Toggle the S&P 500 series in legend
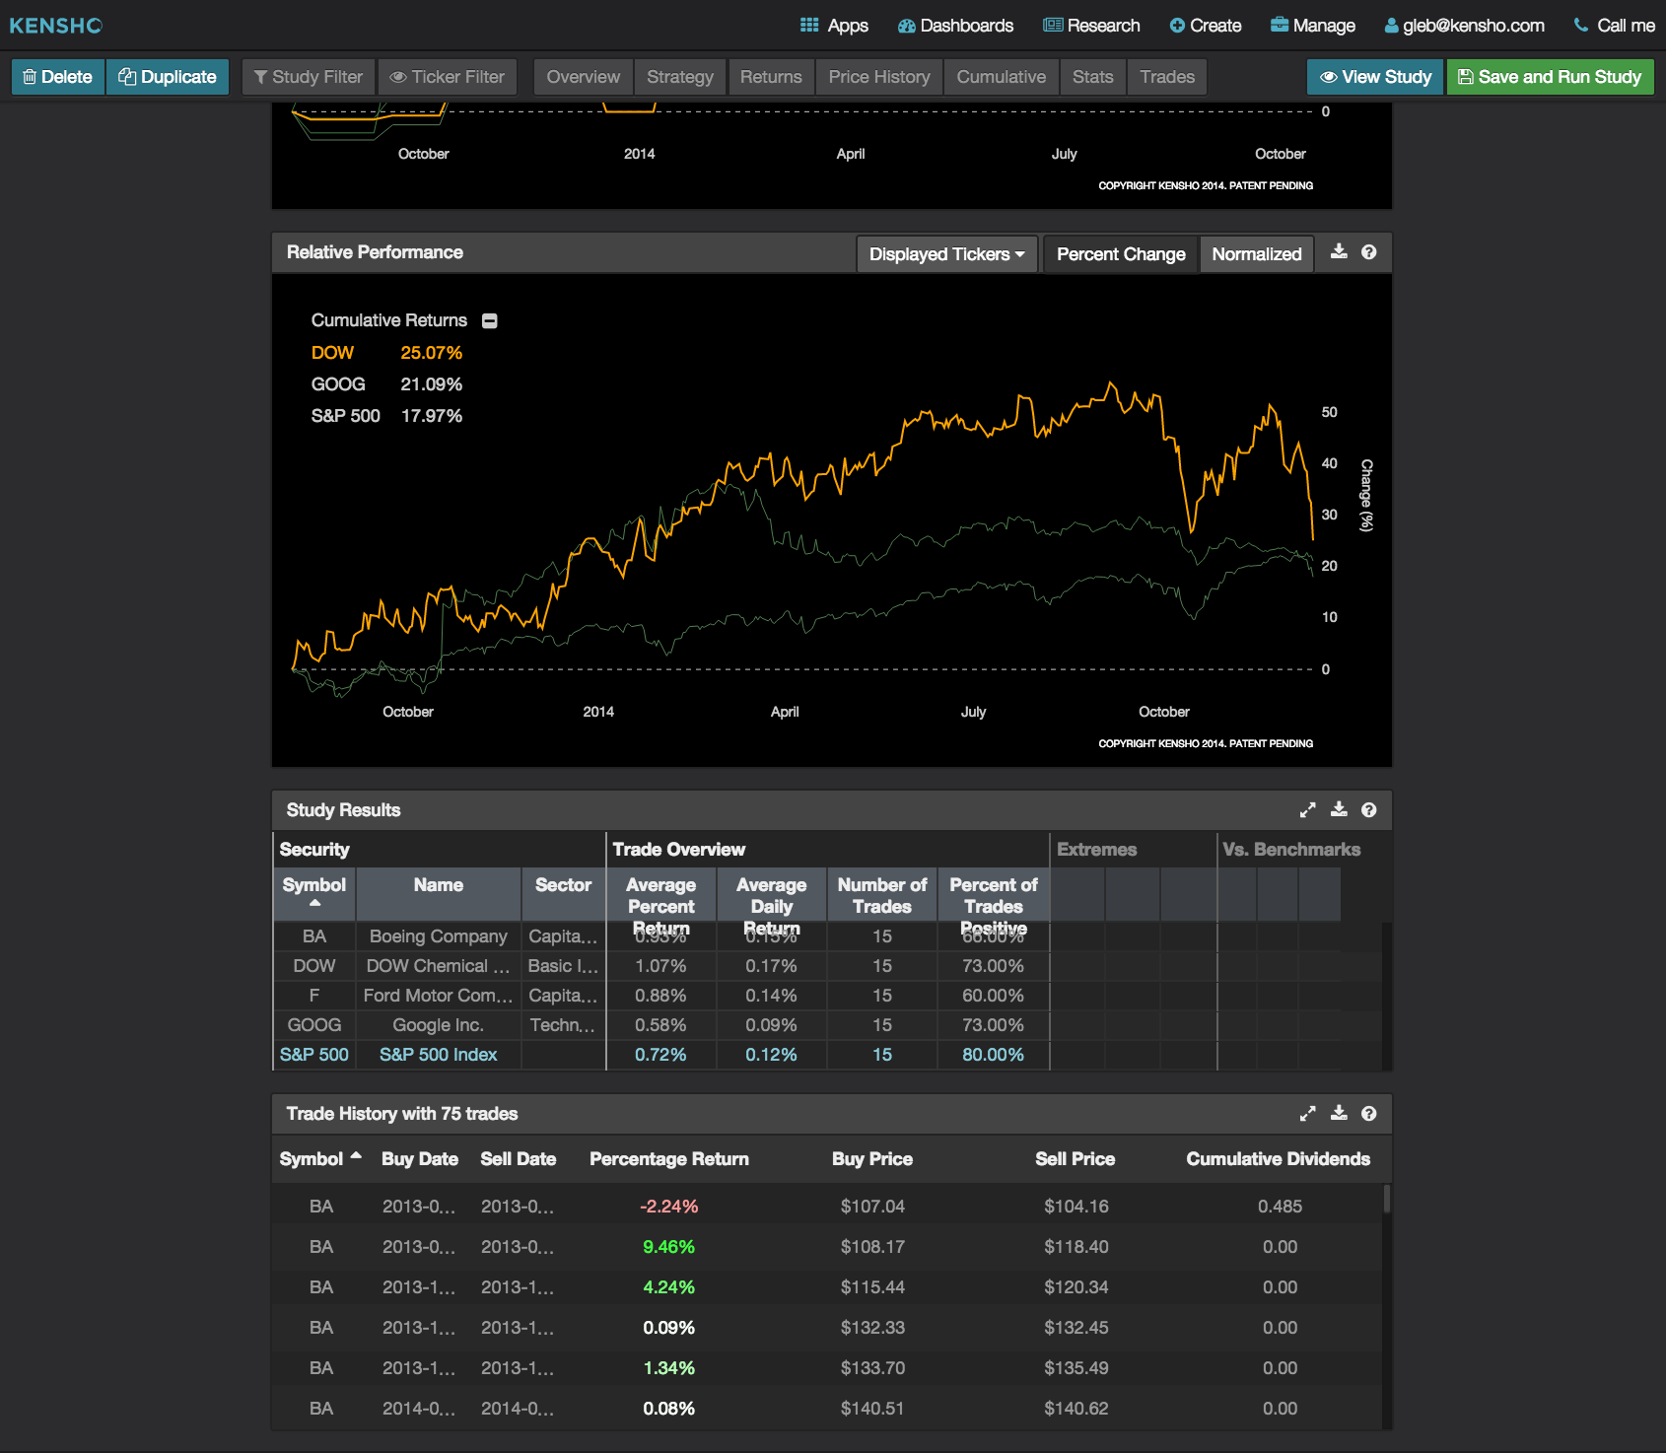 tap(386, 416)
